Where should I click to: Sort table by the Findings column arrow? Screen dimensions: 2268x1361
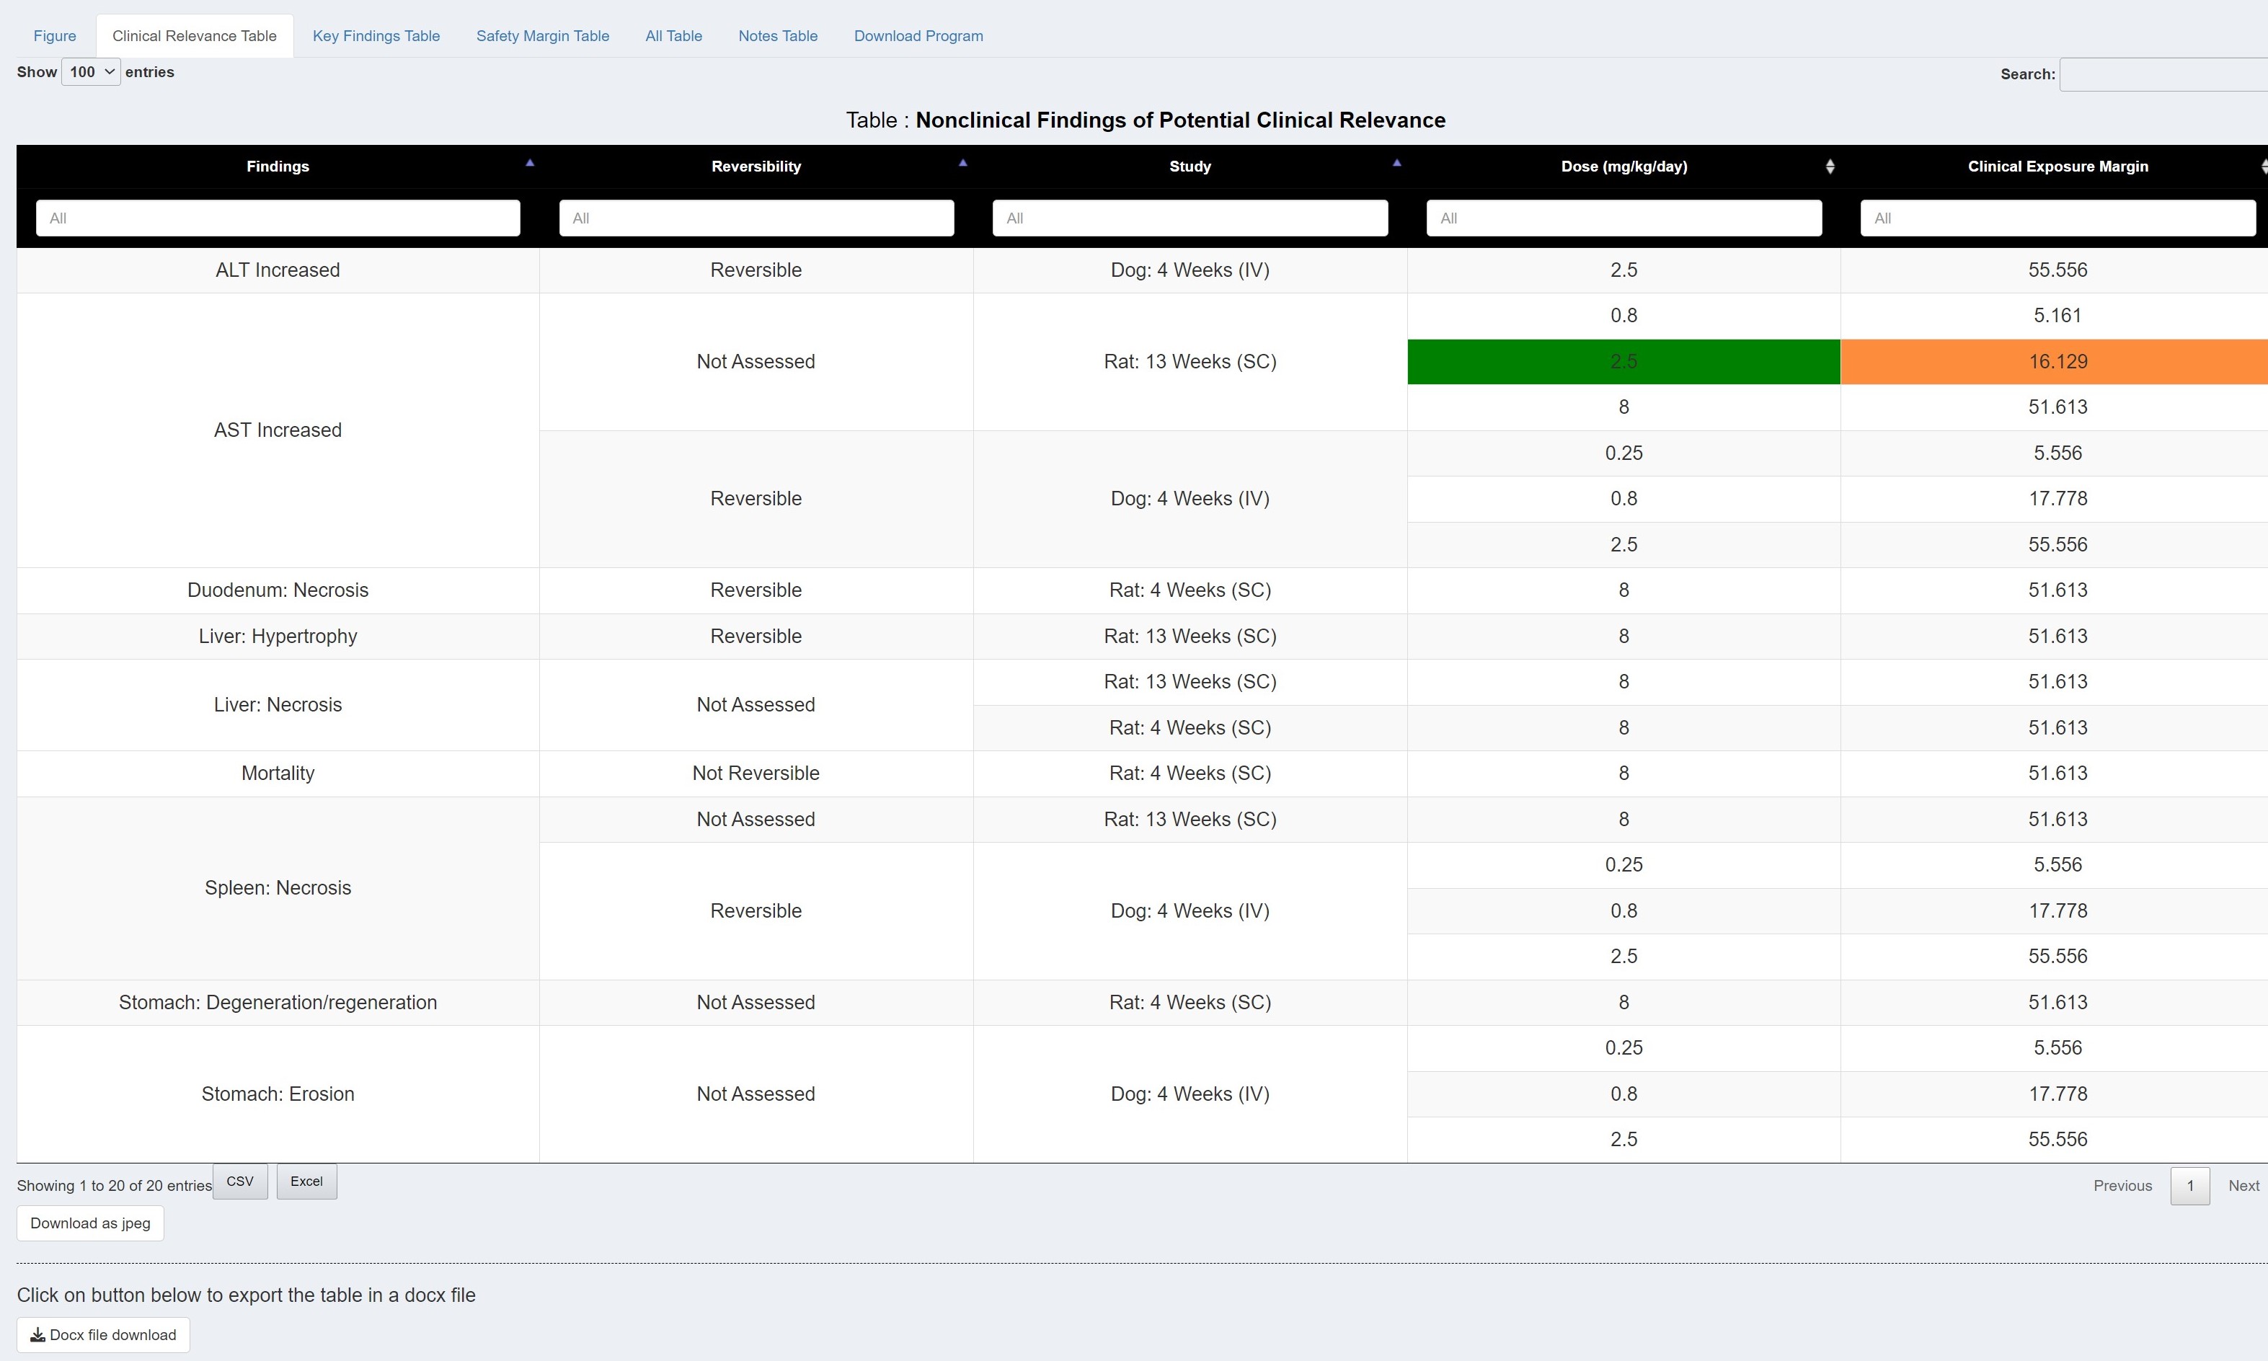click(529, 163)
